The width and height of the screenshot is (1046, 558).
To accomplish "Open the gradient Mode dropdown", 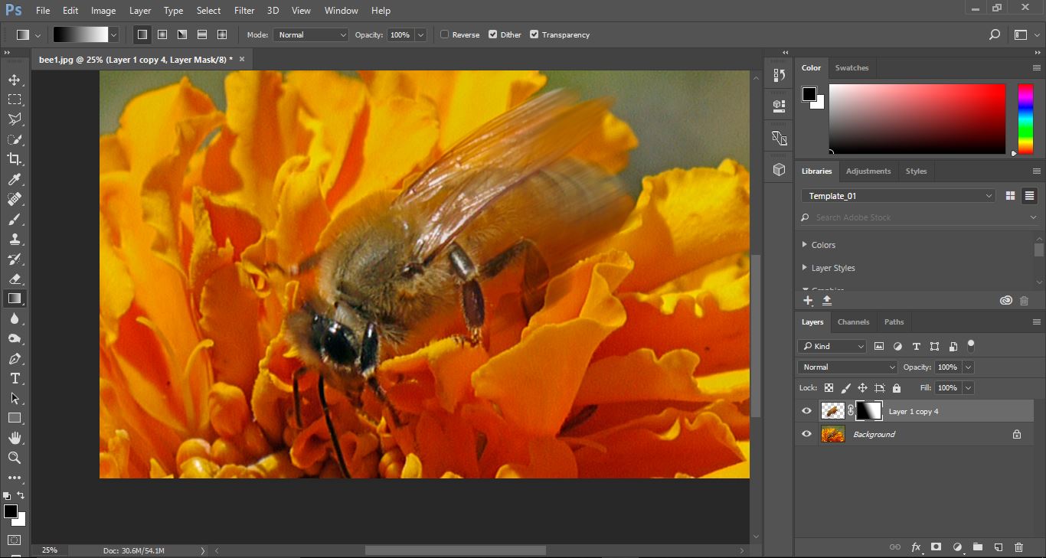I will pos(311,34).
